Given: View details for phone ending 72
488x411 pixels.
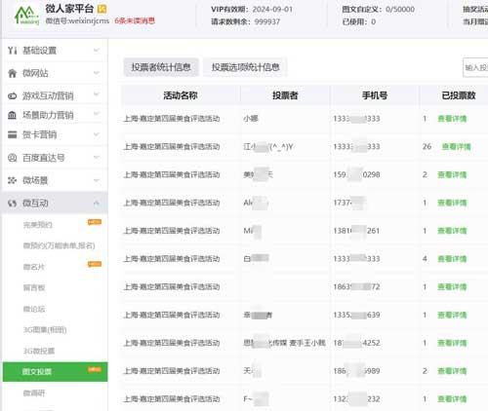Looking at the screenshot, I should [452, 287].
